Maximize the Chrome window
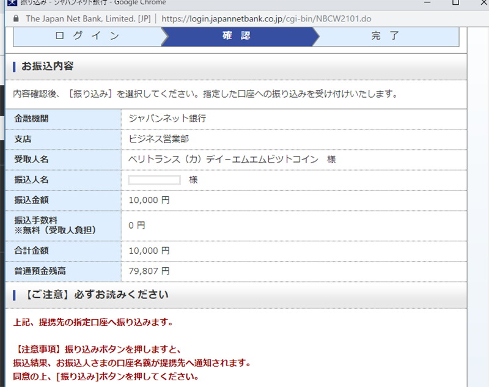Viewport: 489px width, 387px height. point(455,2)
